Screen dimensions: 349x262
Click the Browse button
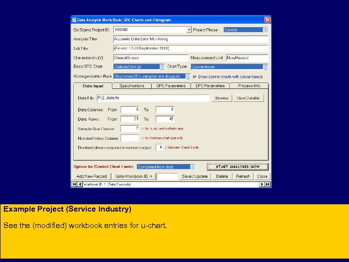coord(222,98)
